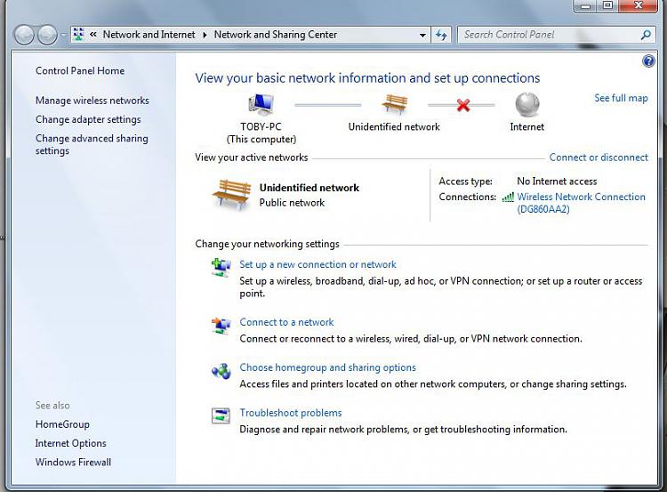Click large bench icon in active networks
The width and height of the screenshot is (667, 492).
coord(232,195)
